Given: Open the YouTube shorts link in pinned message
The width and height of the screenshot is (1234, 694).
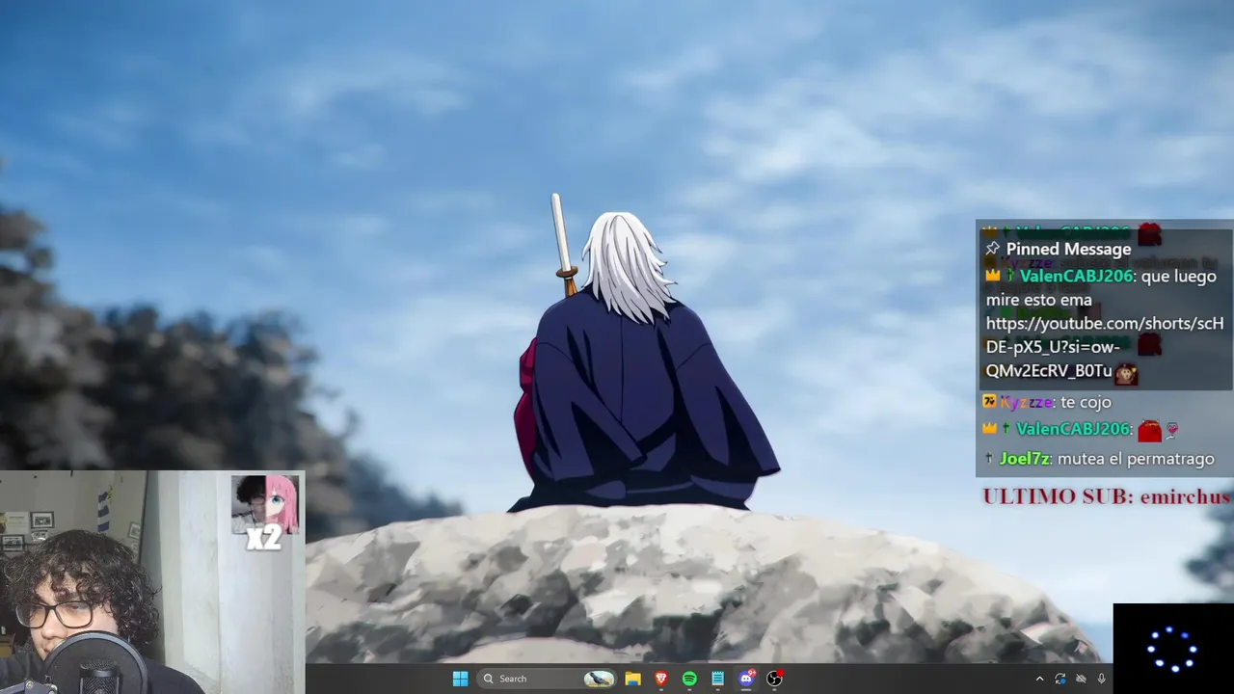Looking at the screenshot, I should click(x=1105, y=347).
